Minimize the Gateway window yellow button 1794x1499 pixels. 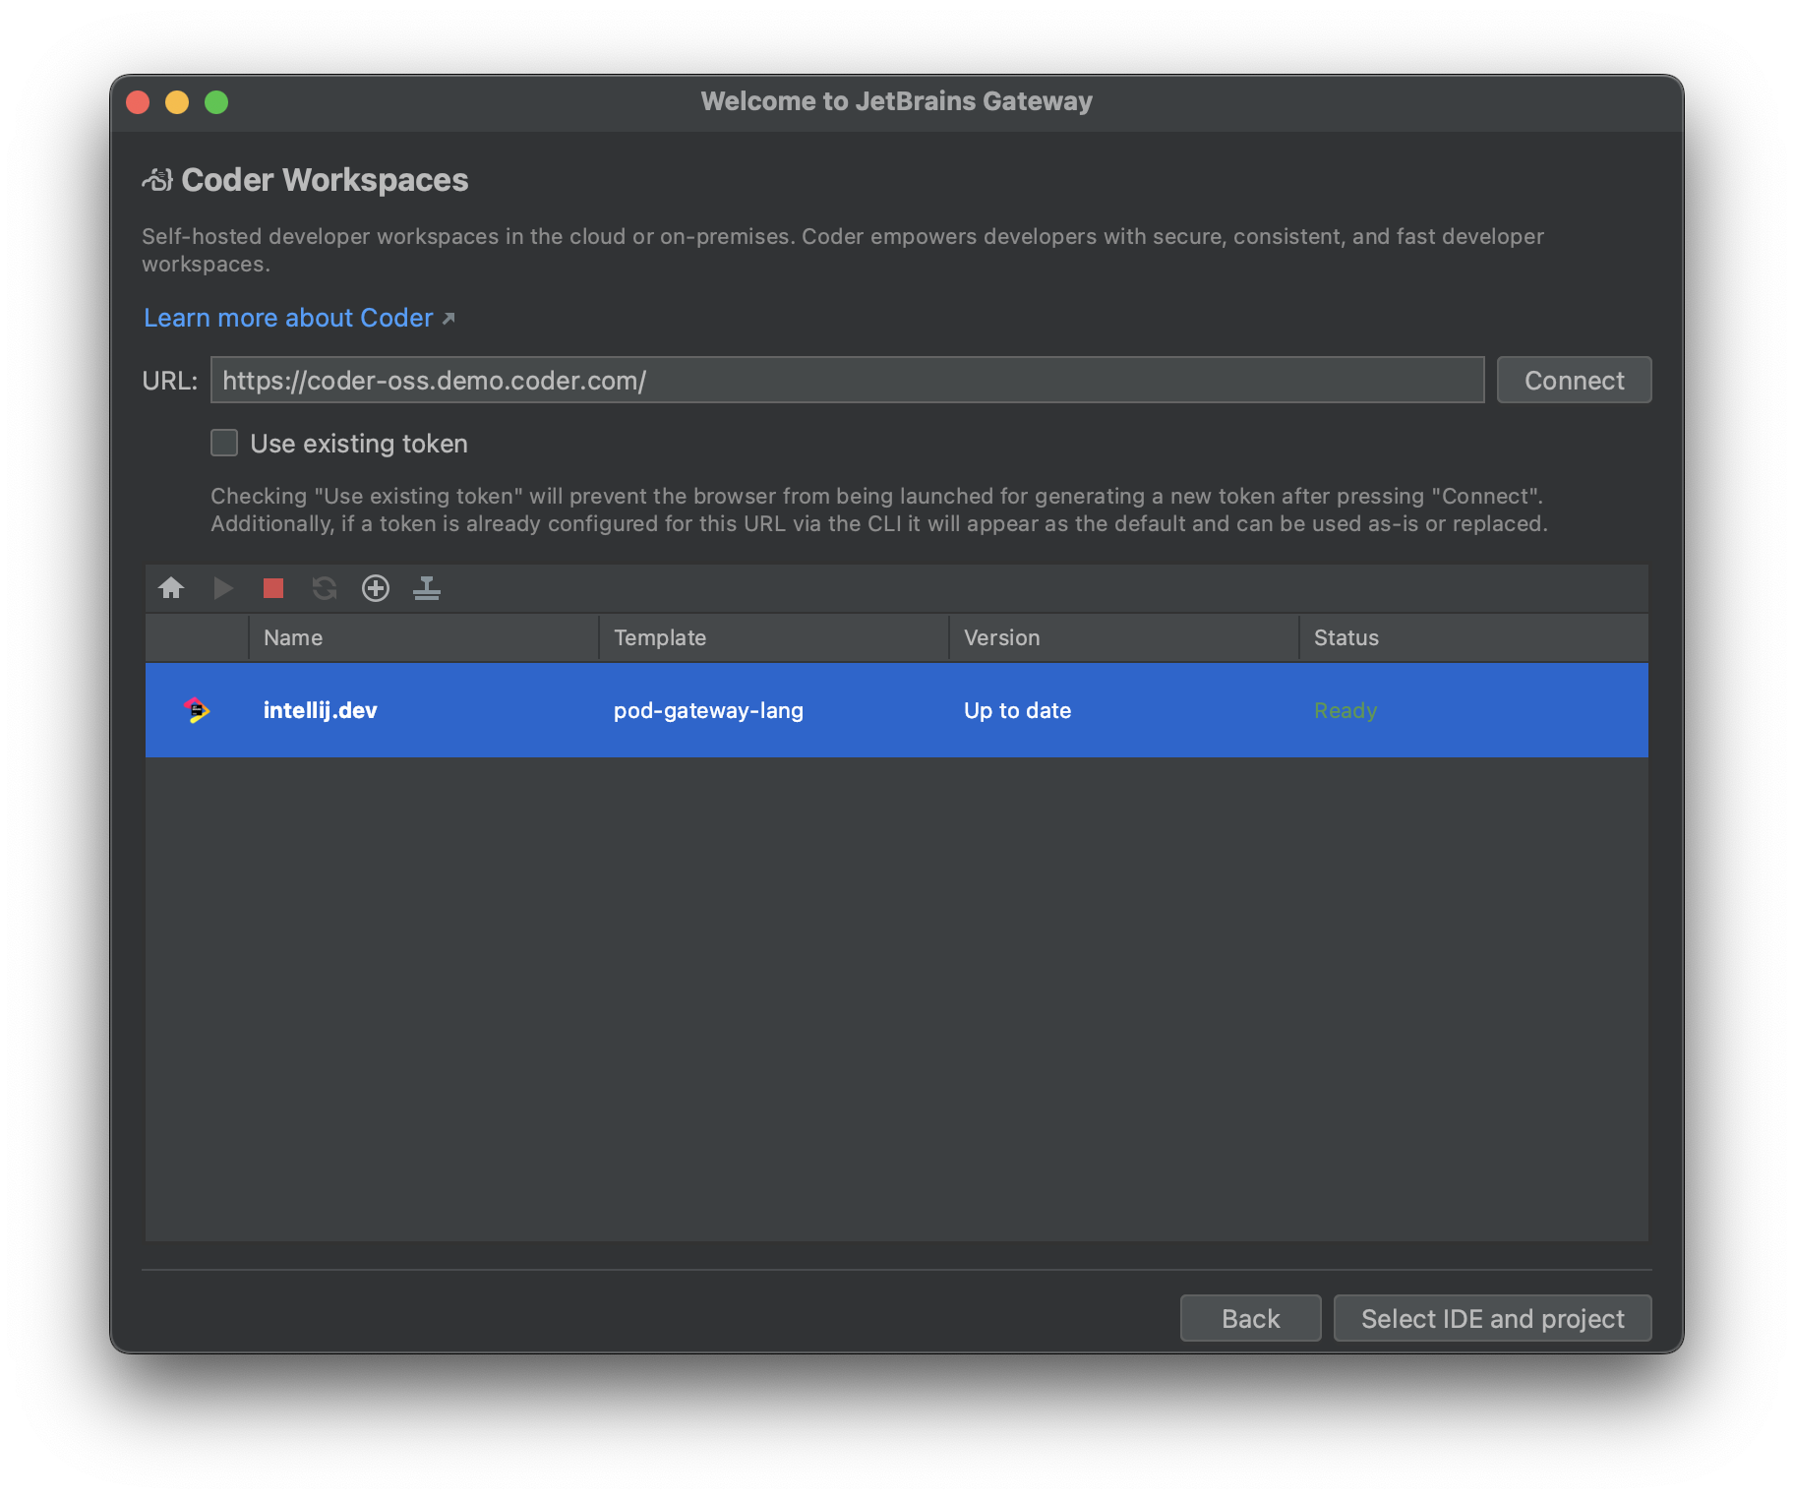(x=177, y=102)
